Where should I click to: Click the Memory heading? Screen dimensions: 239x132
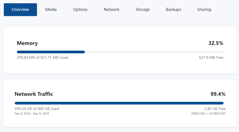(27, 43)
